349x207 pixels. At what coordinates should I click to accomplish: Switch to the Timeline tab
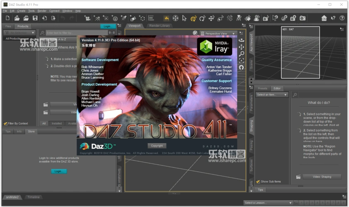point(34,197)
